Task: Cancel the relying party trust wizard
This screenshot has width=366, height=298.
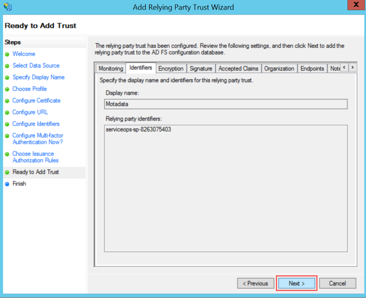Action: [x=337, y=283]
